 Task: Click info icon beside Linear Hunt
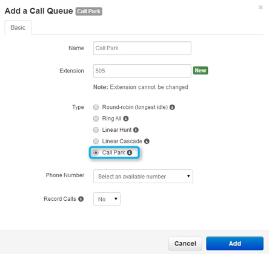(x=136, y=130)
